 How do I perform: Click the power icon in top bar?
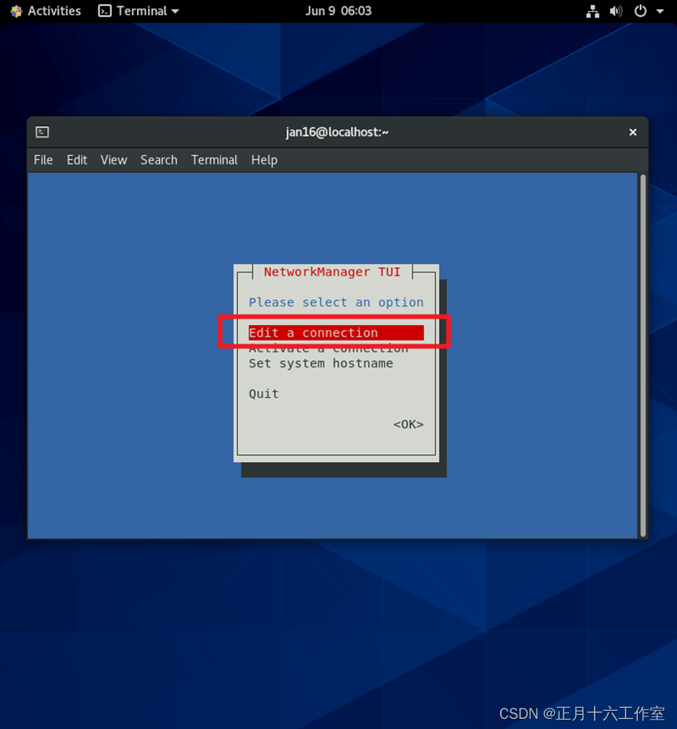640,11
